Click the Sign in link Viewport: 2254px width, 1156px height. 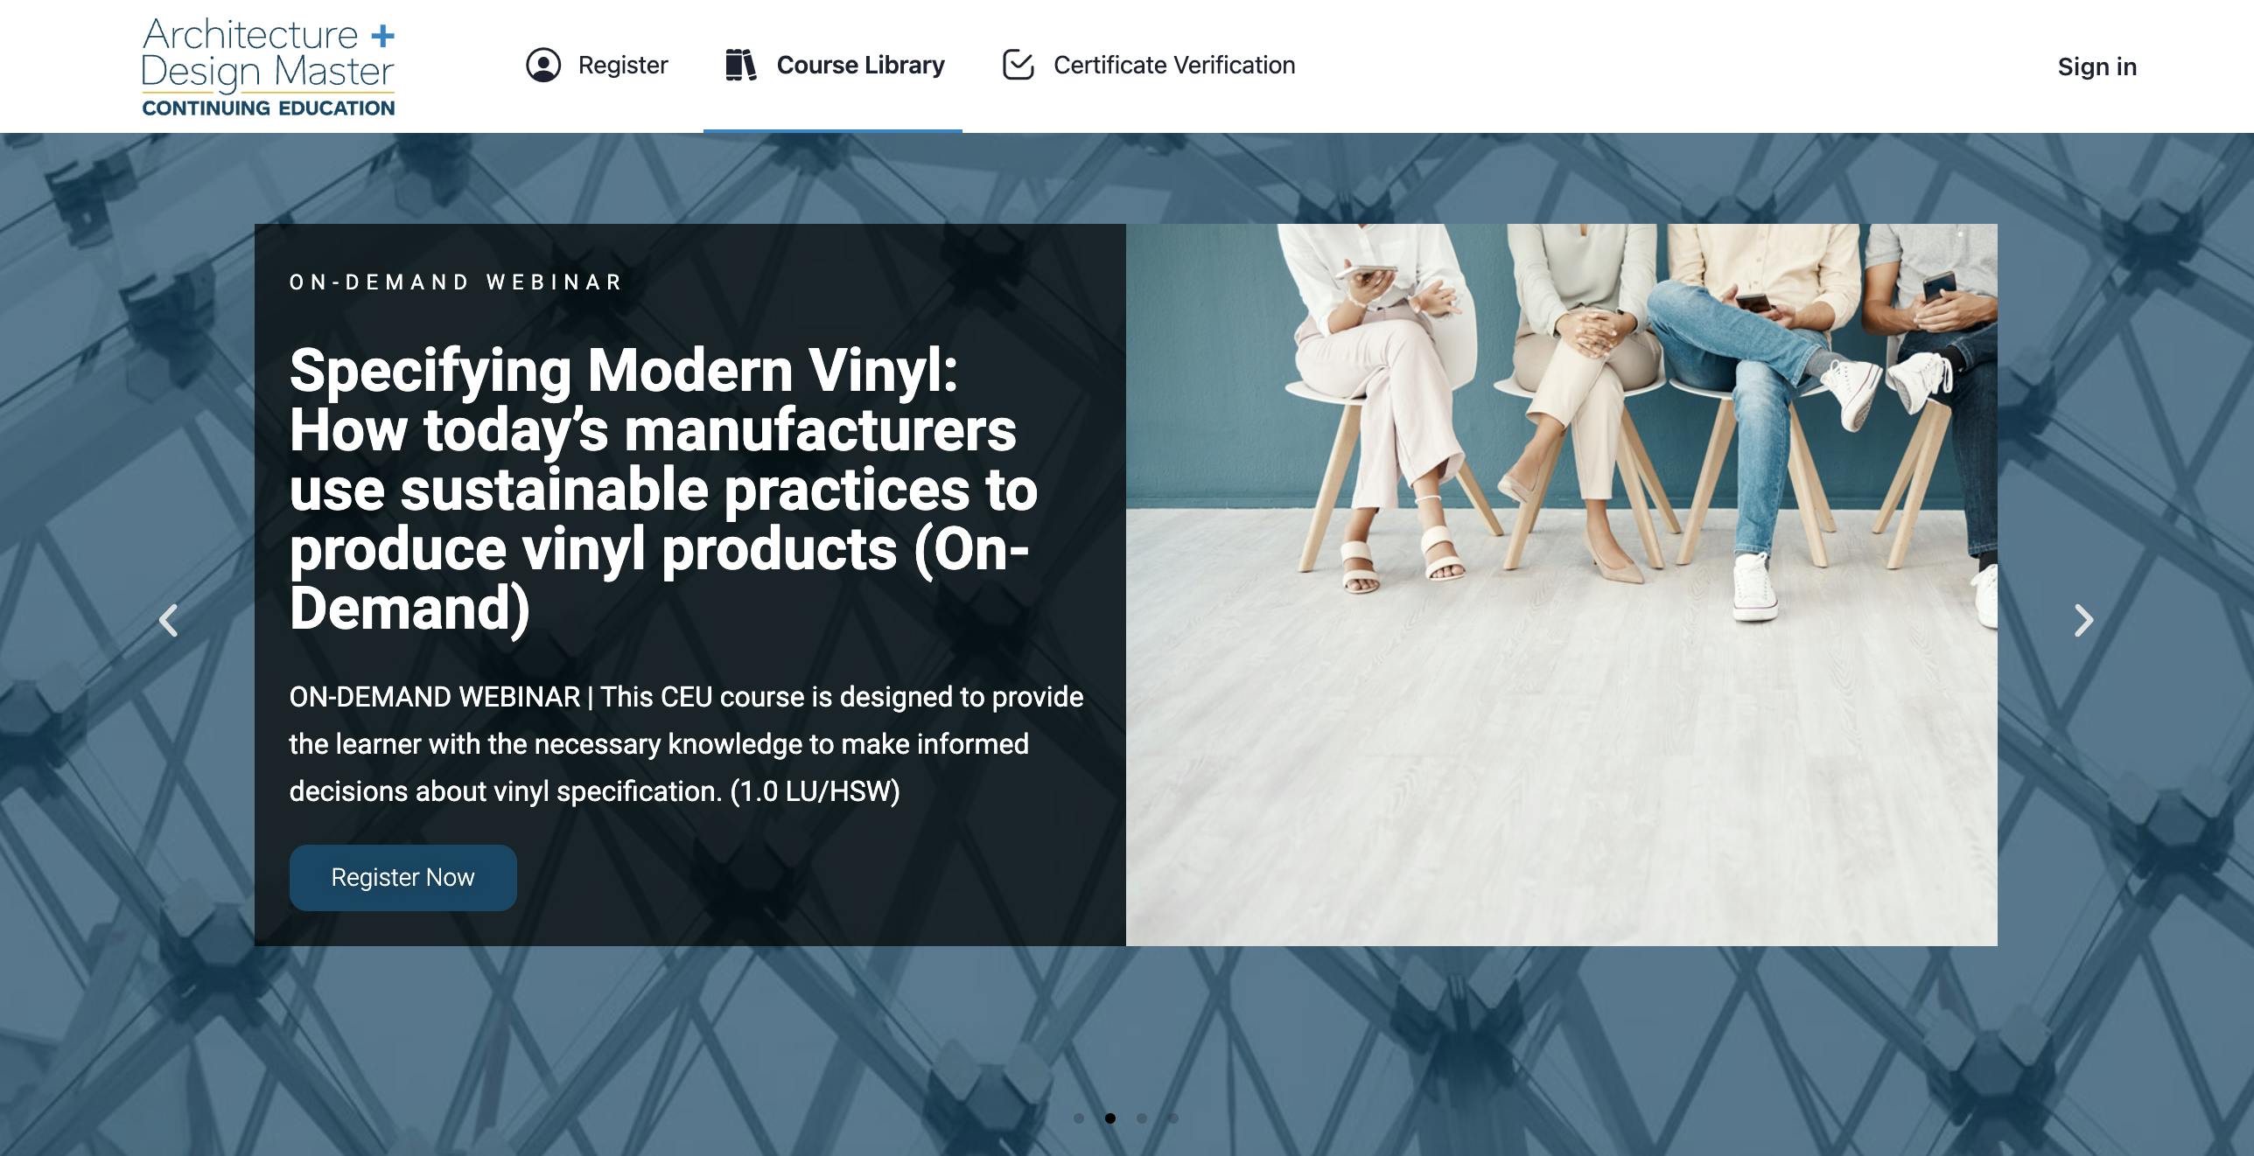(x=2096, y=66)
